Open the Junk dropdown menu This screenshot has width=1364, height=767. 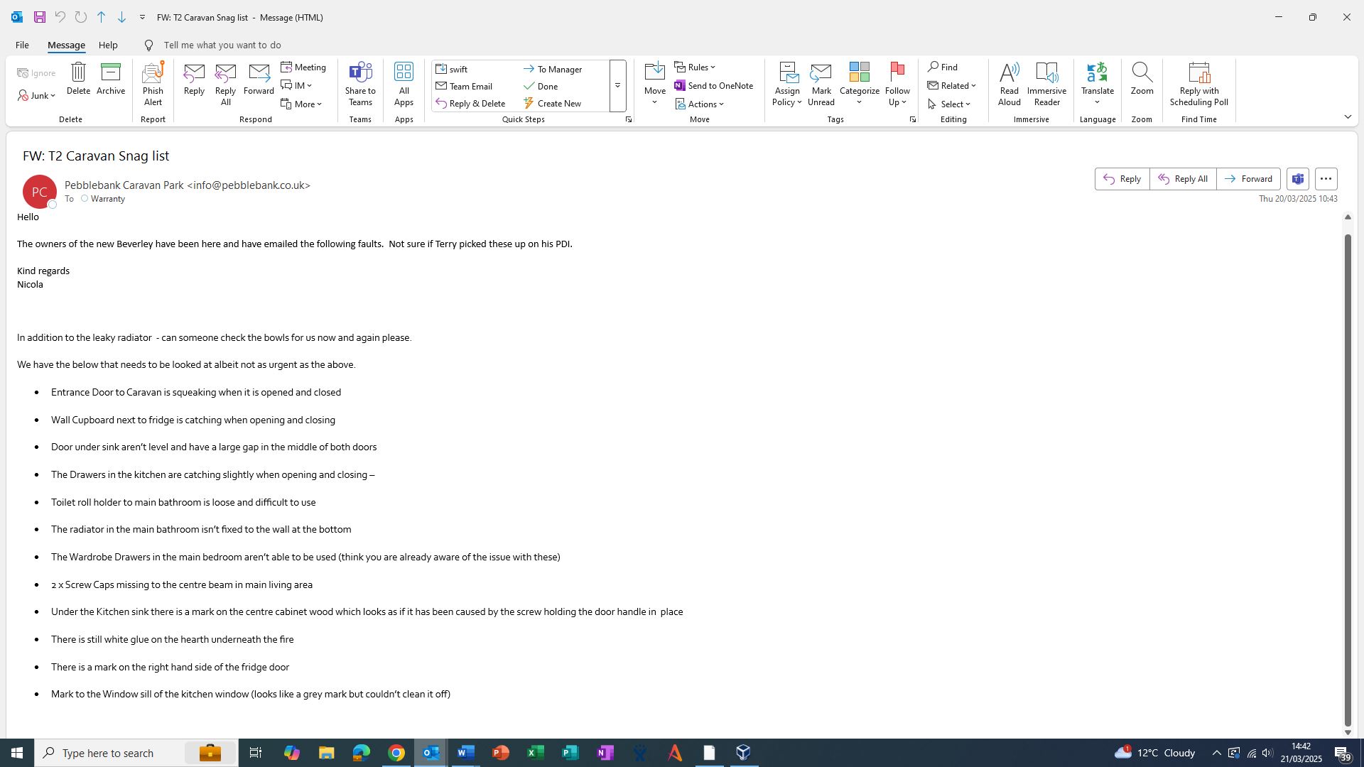tap(38, 96)
